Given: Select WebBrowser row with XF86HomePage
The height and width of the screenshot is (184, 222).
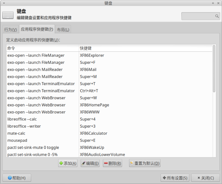Looking at the screenshot, I should point(109,105).
